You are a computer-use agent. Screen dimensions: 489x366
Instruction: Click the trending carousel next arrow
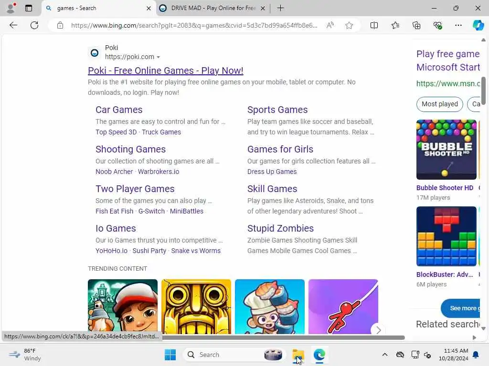click(x=378, y=330)
